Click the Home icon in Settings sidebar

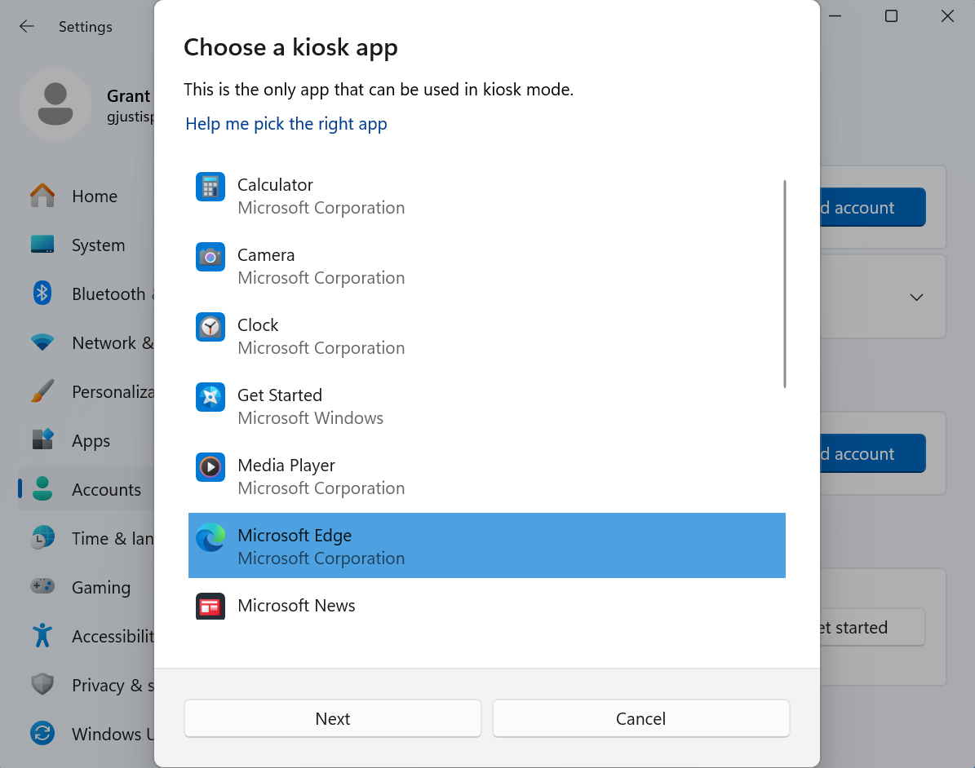(42, 196)
